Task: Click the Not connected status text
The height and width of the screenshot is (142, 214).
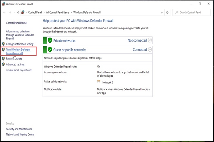Action: tap(137, 40)
